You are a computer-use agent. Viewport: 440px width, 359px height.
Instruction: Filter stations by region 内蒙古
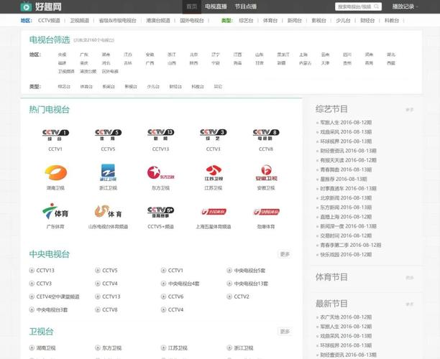306,63
